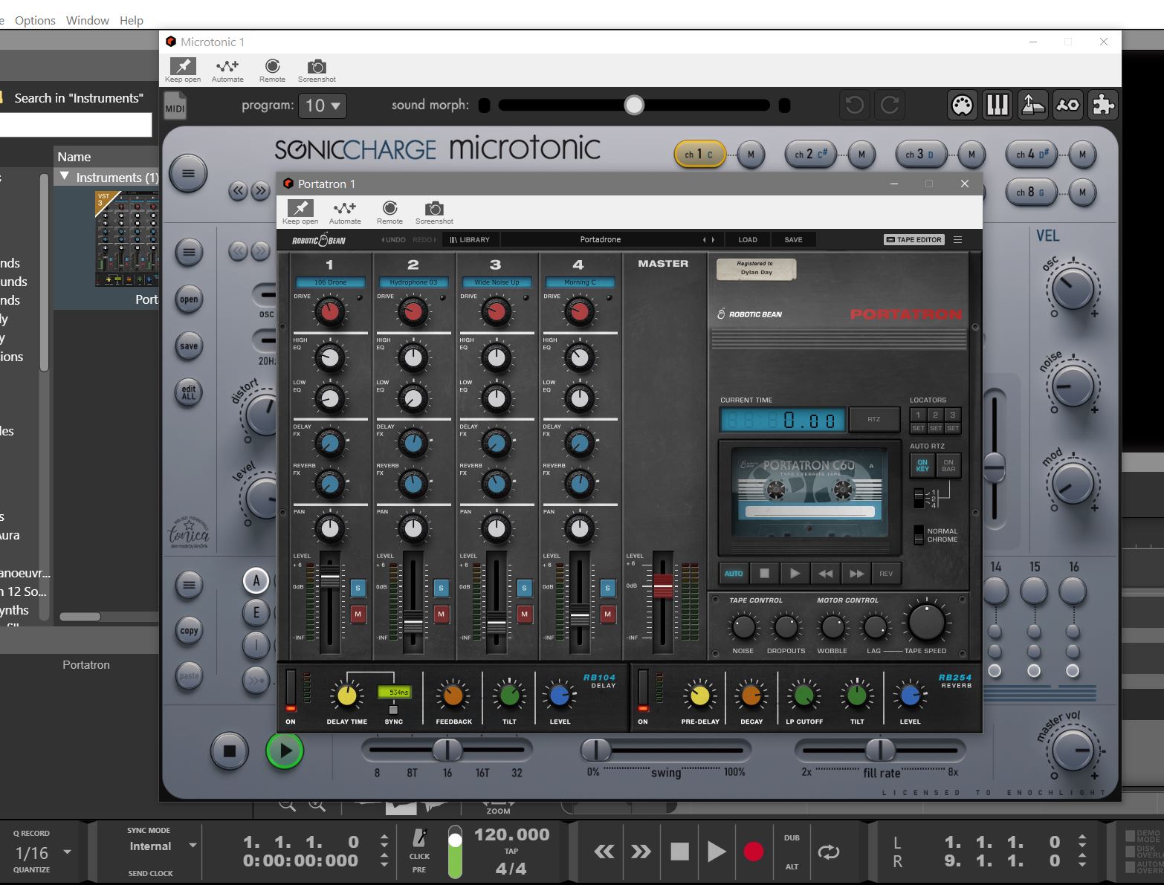Open track 1 tape selector 106 Drone
This screenshot has height=885, width=1164.
click(330, 282)
